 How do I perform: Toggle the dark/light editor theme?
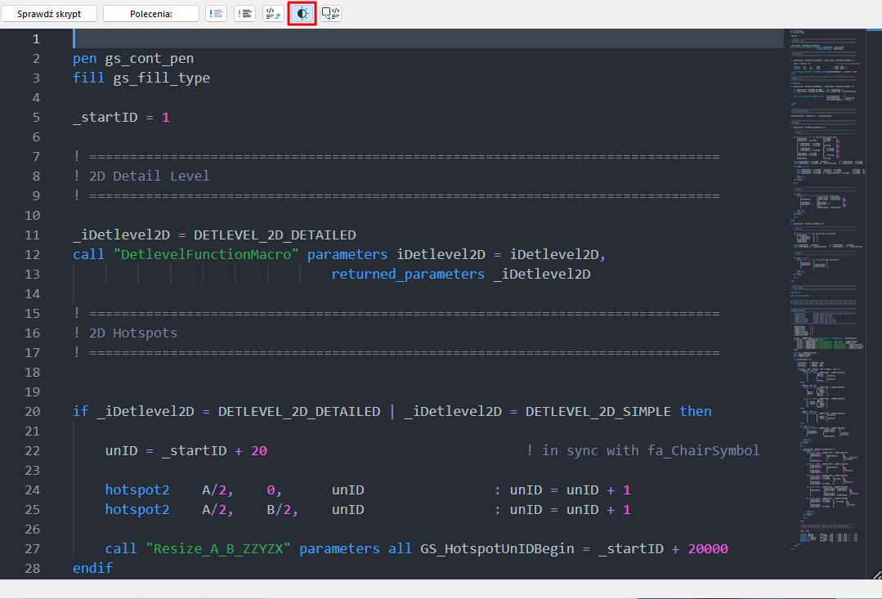pyautogui.click(x=302, y=14)
